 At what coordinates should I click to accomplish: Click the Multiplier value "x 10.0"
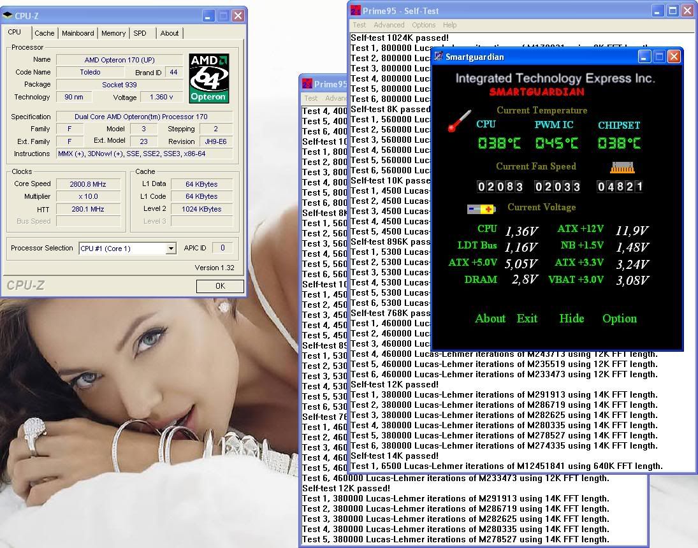(88, 196)
